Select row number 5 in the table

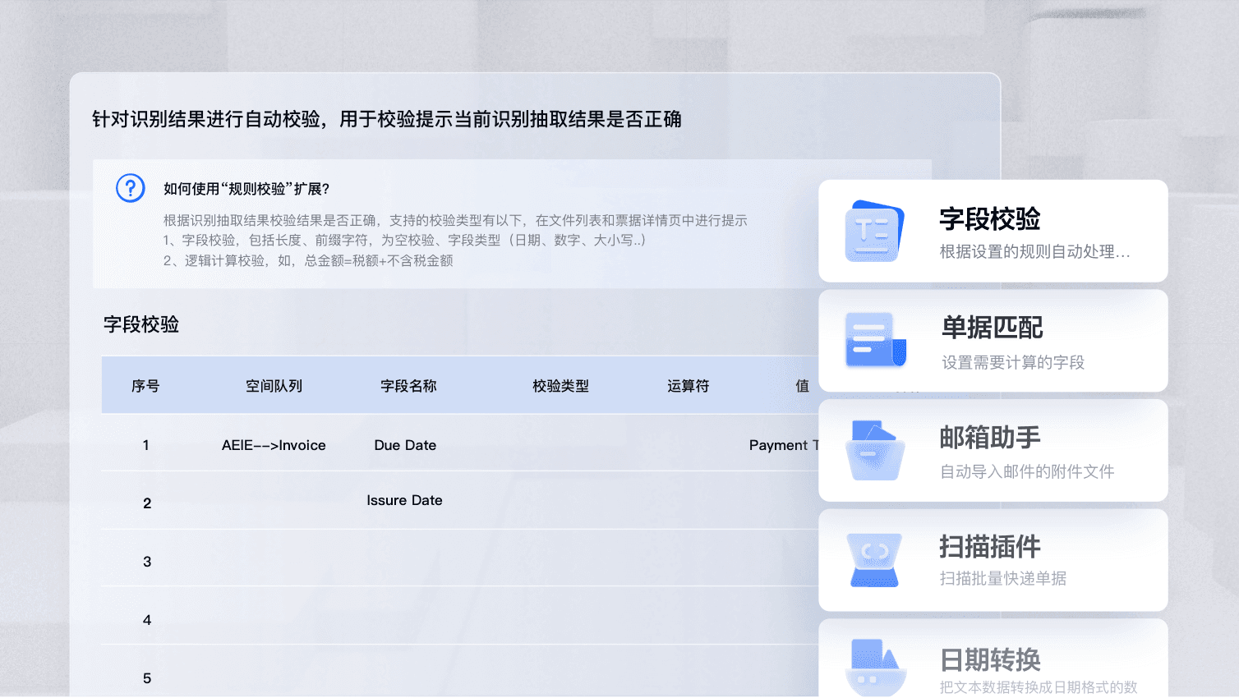click(147, 678)
